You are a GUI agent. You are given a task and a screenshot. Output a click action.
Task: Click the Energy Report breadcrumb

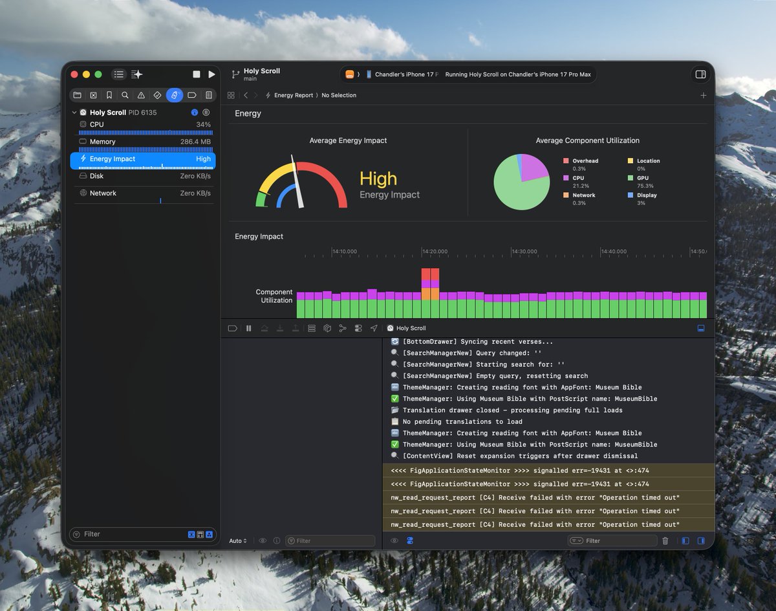point(293,95)
